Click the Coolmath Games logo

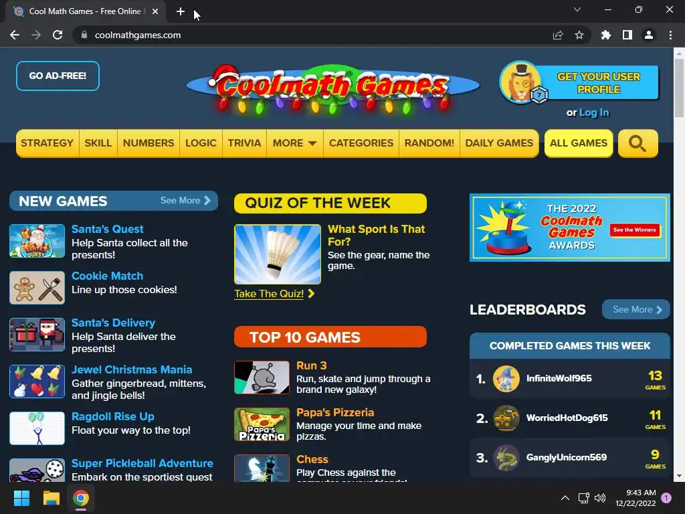(x=333, y=89)
